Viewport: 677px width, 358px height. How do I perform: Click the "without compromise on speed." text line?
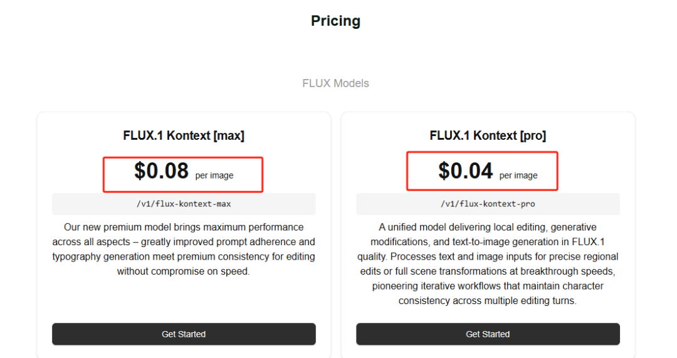click(x=184, y=271)
